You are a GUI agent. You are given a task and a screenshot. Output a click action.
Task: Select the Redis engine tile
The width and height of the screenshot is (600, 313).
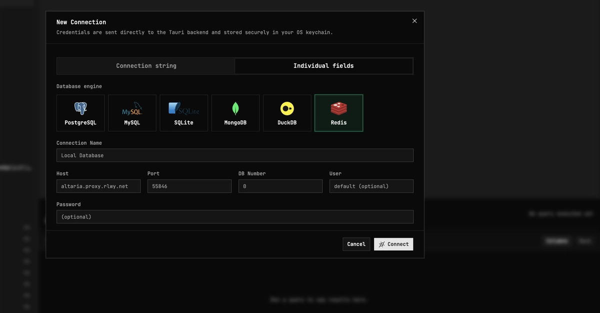339,113
